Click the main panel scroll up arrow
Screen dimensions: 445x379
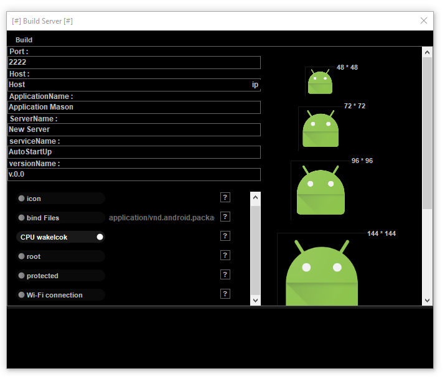427,52
